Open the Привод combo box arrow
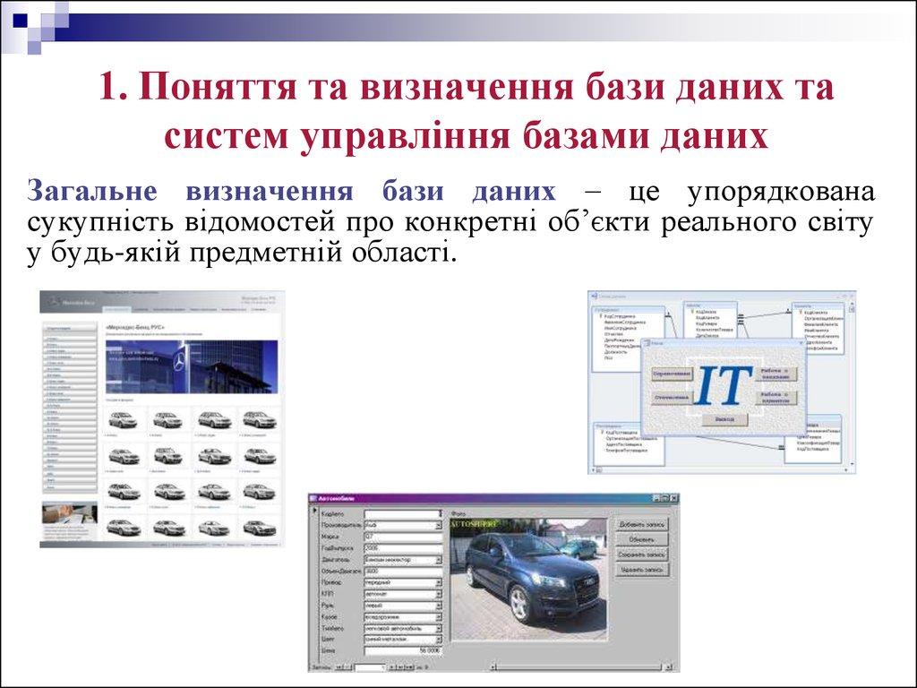The width and height of the screenshot is (917, 688). tap(439, 582)
